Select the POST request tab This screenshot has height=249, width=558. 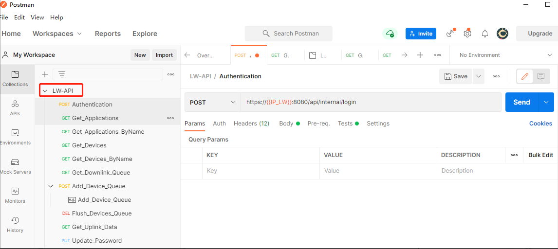pos(249,55)
